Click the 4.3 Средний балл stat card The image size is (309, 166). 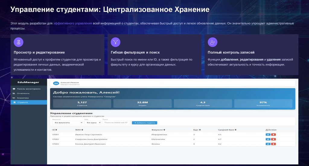(203, 103)
